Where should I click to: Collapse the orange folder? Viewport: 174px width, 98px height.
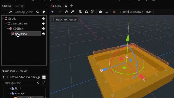(x=10, y=93)
